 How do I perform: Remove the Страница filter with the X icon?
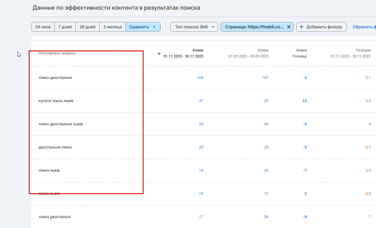click(x=289, y=27)
